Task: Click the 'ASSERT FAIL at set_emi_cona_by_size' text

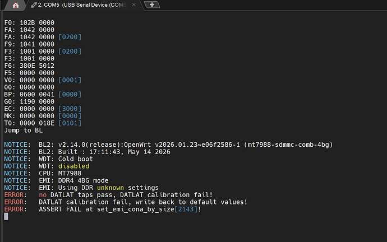Action: 107,209
